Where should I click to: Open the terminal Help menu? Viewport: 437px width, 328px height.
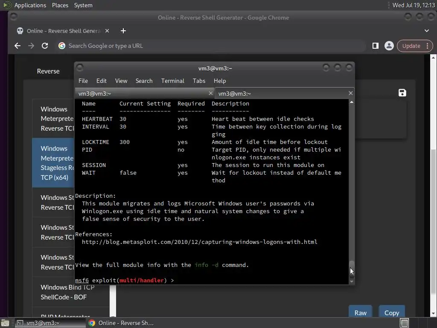click(x=220, y=81)
